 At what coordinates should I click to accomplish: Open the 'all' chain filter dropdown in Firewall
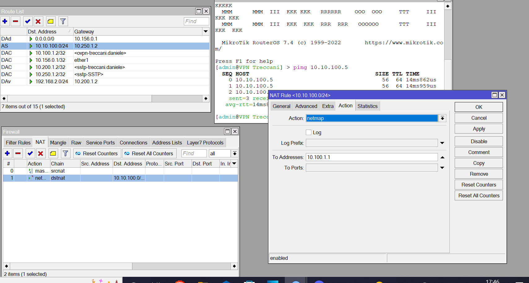coord(235,153)
